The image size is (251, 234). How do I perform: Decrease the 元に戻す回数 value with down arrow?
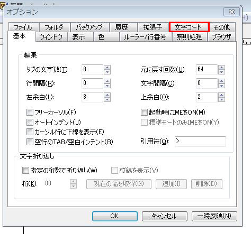coord(221,72)
